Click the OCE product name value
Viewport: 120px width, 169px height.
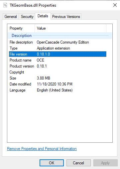41,60
